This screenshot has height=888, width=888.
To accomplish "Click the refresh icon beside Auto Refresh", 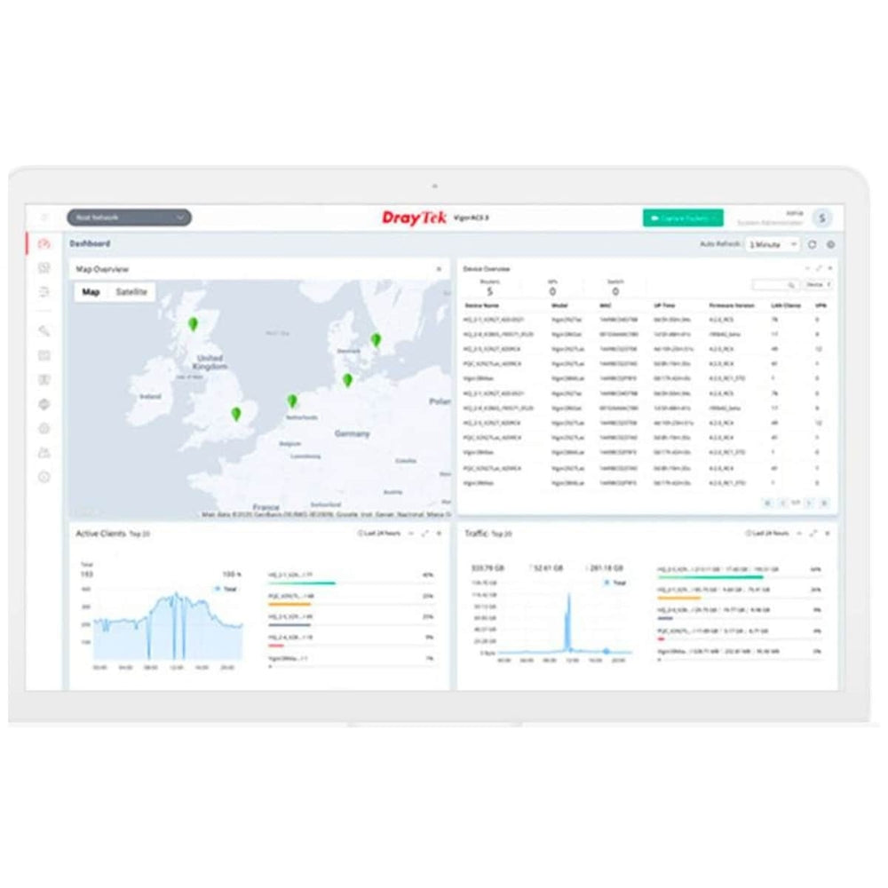I will (812, 244).
